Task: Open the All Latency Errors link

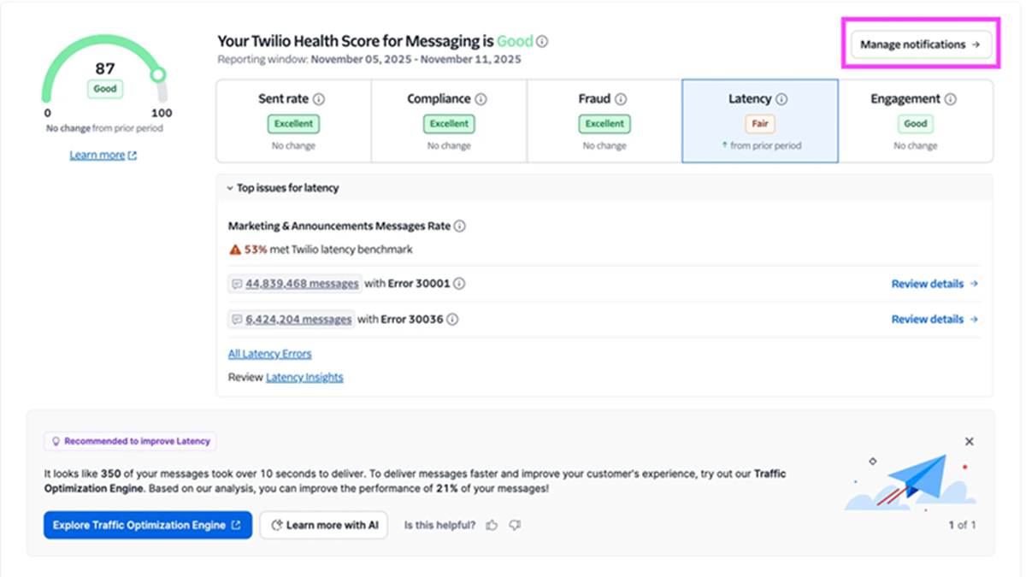Action: (x=269, y=353)
